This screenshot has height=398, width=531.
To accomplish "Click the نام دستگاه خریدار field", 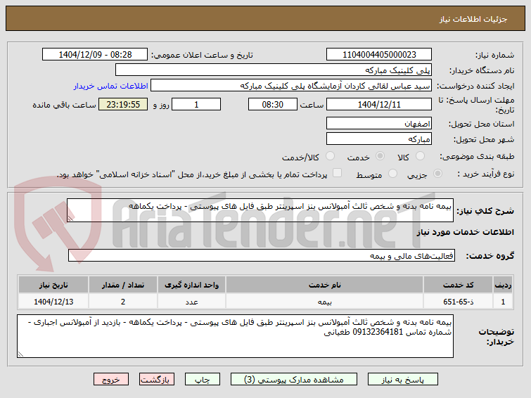I will point(274,70).
